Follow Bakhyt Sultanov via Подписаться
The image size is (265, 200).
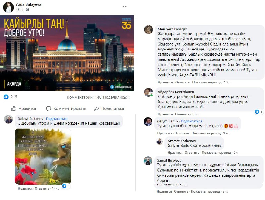57,119
